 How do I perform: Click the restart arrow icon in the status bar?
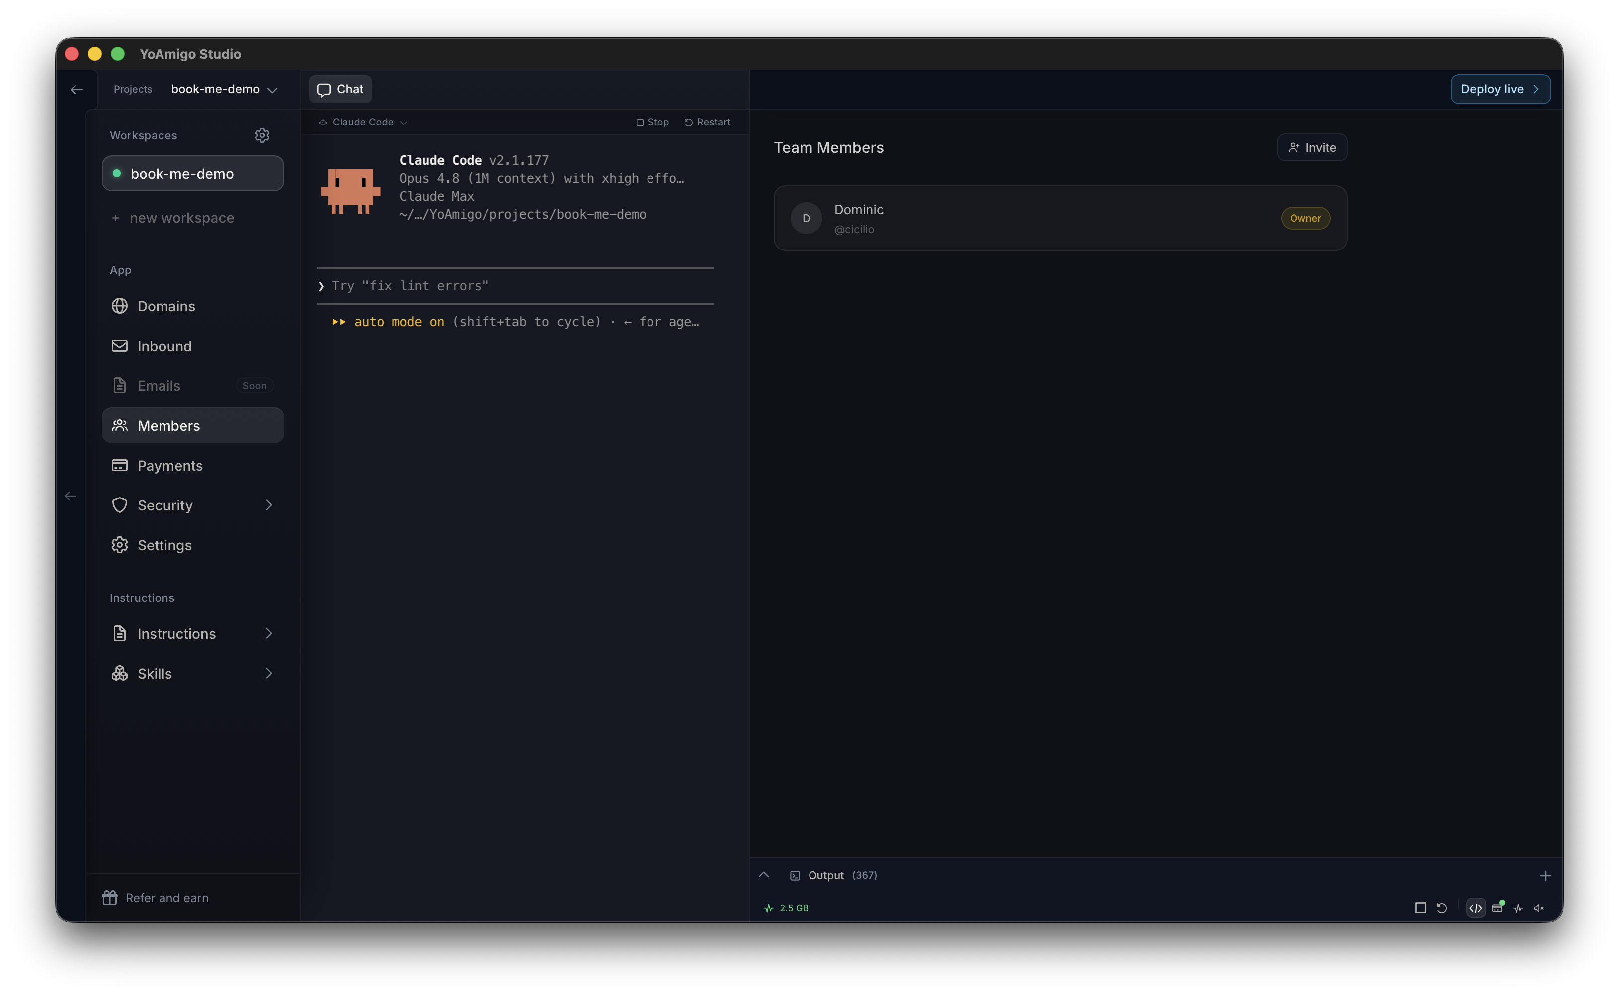coord(1442,908)
